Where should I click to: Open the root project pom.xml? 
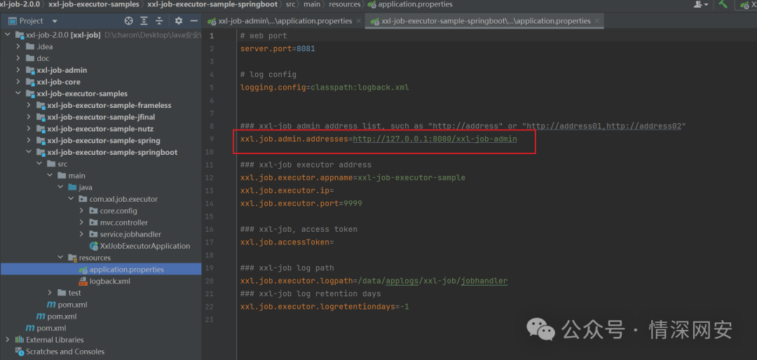click(x=51, y=328)
